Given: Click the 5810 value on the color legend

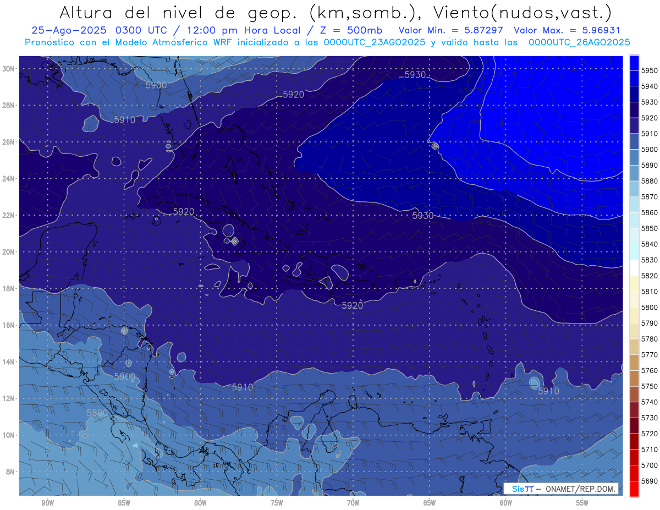Looking at the screenshot, I should (650, 292).
